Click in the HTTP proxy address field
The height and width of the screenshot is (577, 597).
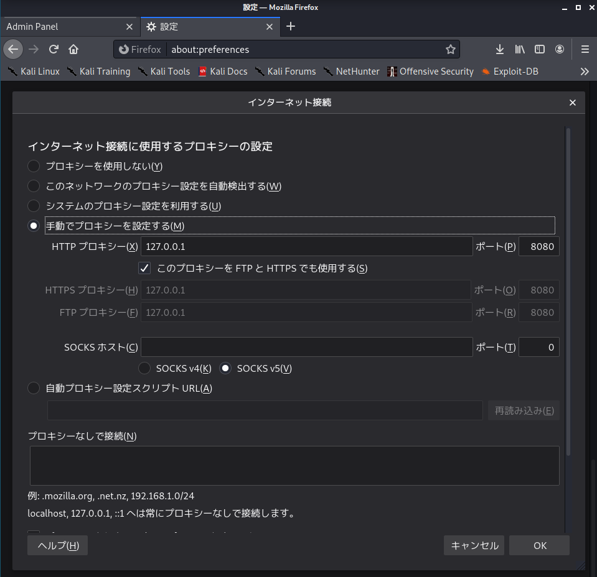306,246
